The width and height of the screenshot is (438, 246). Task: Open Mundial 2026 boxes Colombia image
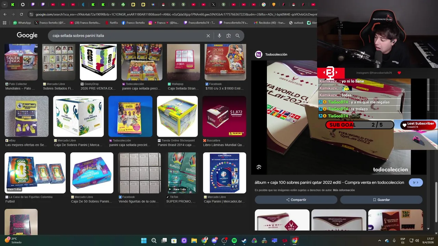point(35,173)
